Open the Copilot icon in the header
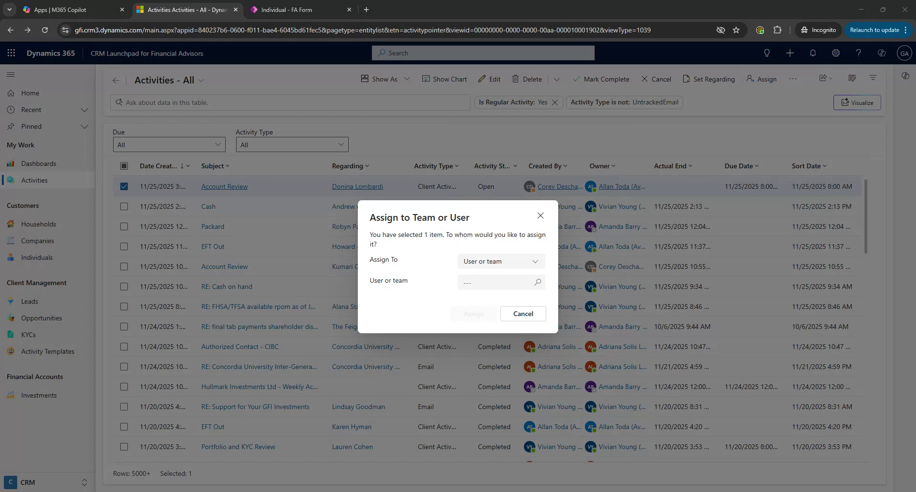Image resolution: width=916 pixels, height=492 pixels. click(x=881, y=53)
